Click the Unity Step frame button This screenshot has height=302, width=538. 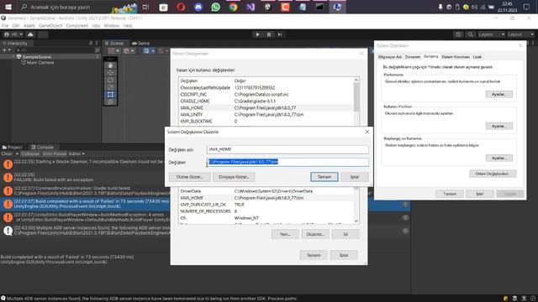click(x=280, y=34)
